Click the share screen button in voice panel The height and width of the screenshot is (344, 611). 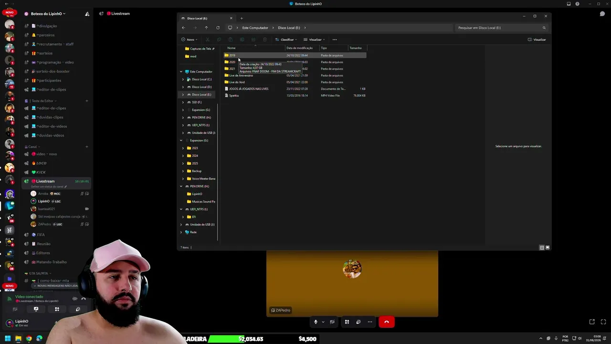(36, 309)
